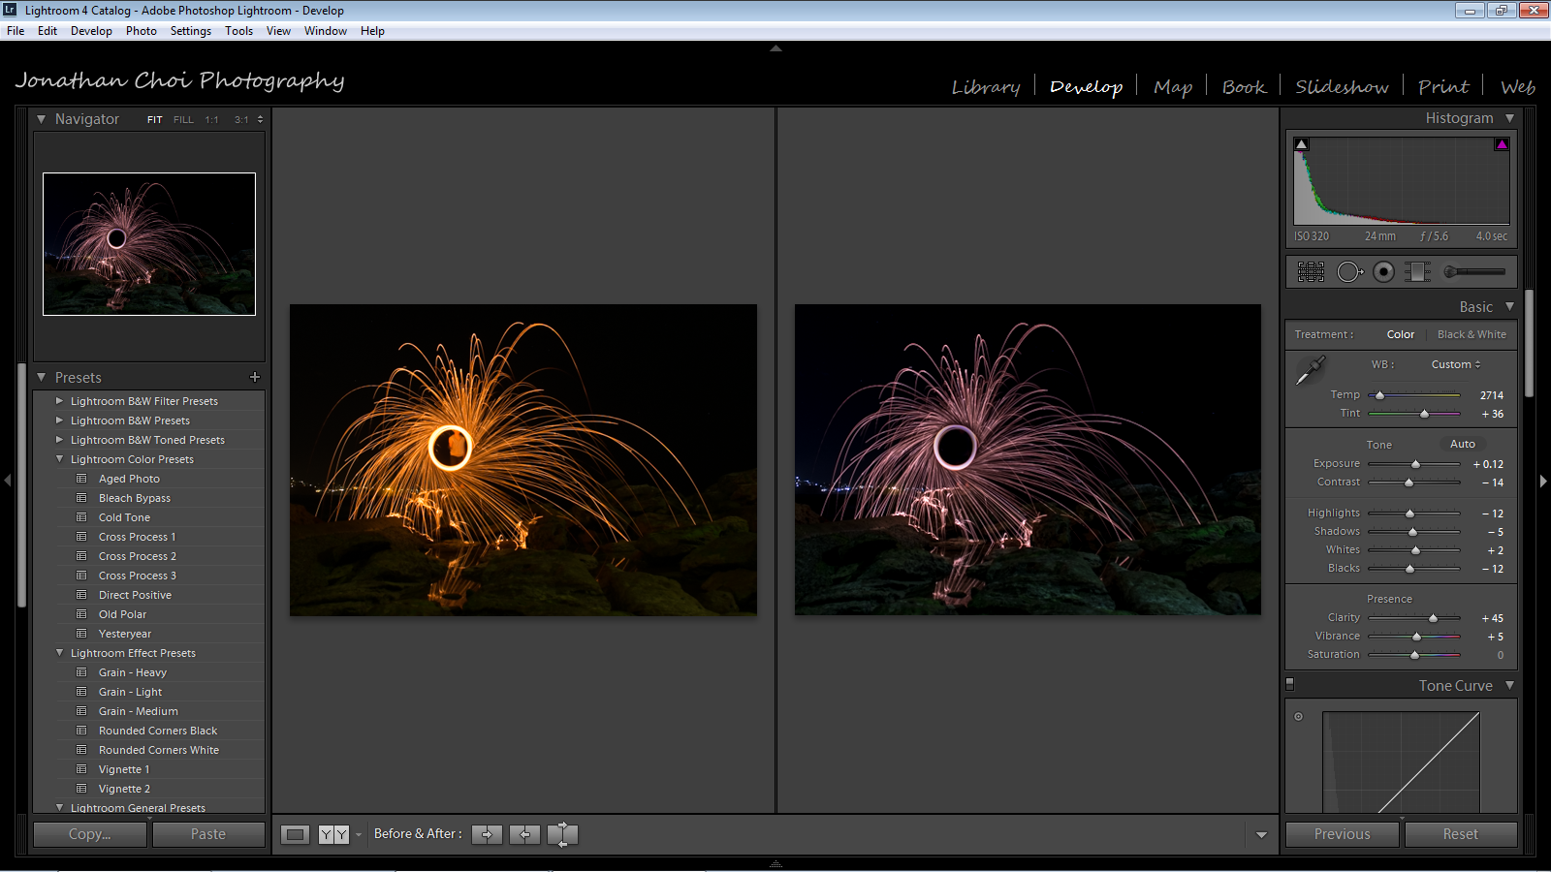Screen dimensions: 1551x872
Task: Select the Adjustment Brush tool
Action: [x=1474, y=272]
